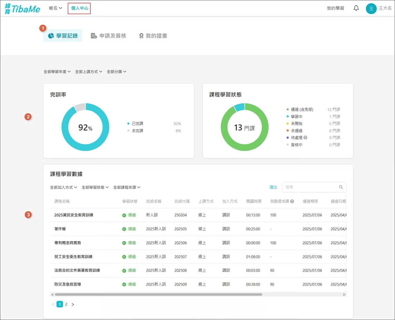
Task: Expand the 全部學習年度 filter dropdown
Action: tap(57, 72)
